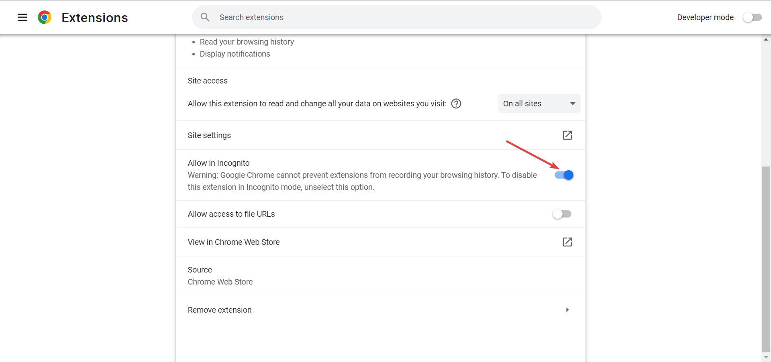This screenshot has width=771, height=362.
Task: Click the scrollbar up arrow
Action: point(766,39)
